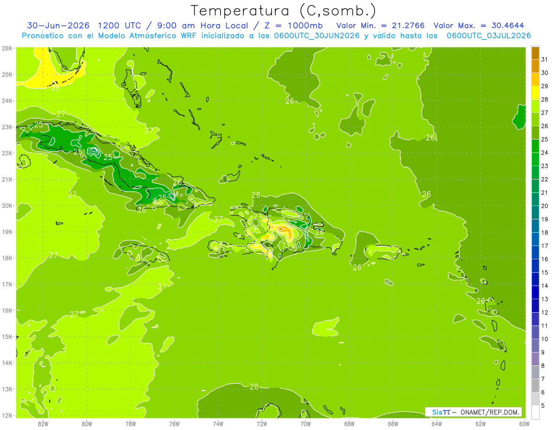The height and width of the screenshot is (430, 557).
Task: Click the pressure level 'Z = 1000mb'
Action: click(293, 25)
